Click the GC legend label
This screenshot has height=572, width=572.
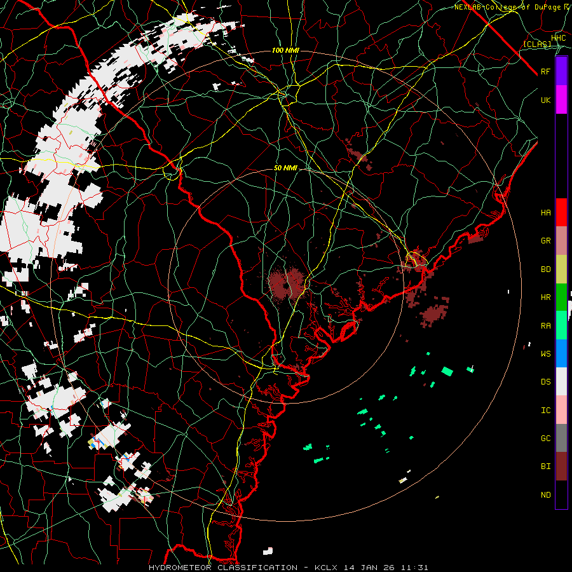tap(546, 439)
